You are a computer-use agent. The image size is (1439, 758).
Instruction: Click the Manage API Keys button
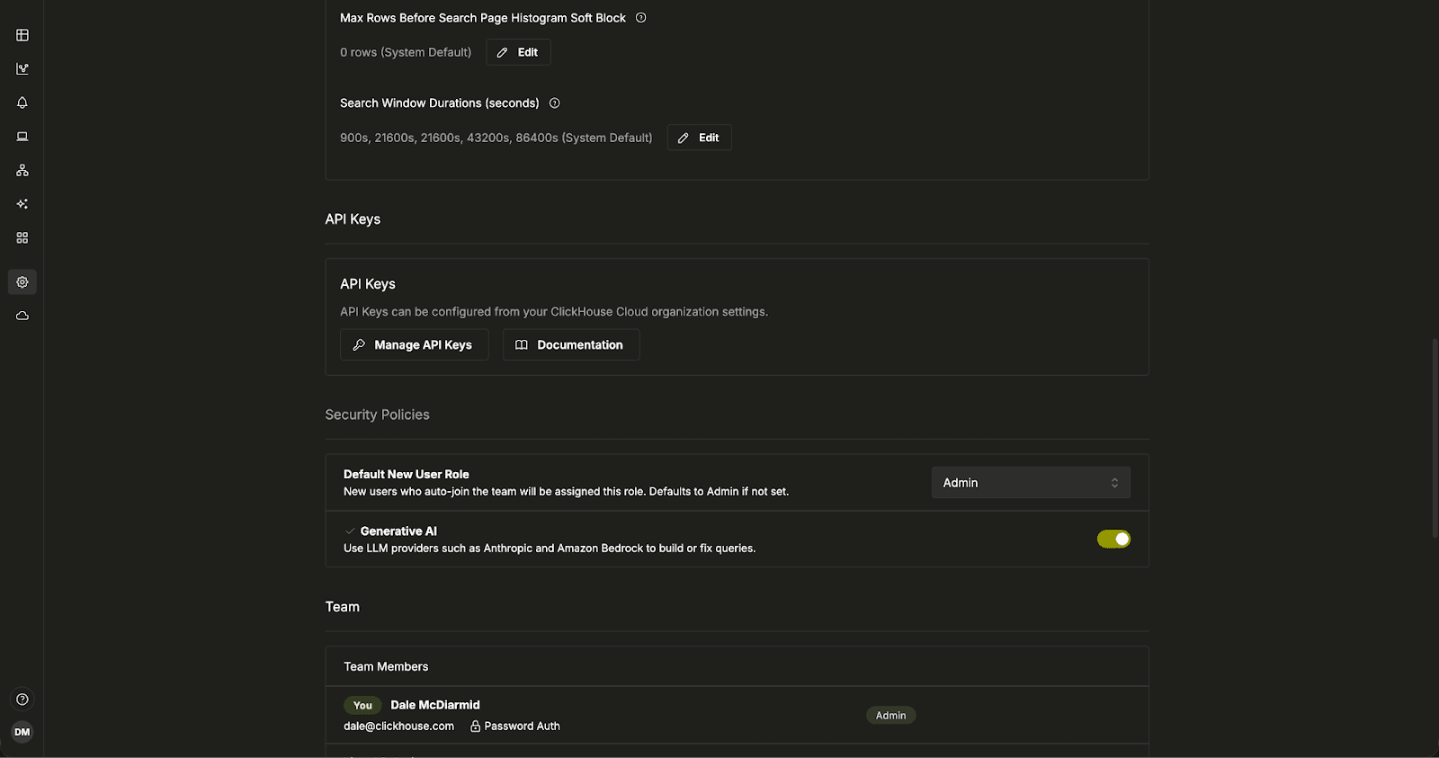point(414,345)
